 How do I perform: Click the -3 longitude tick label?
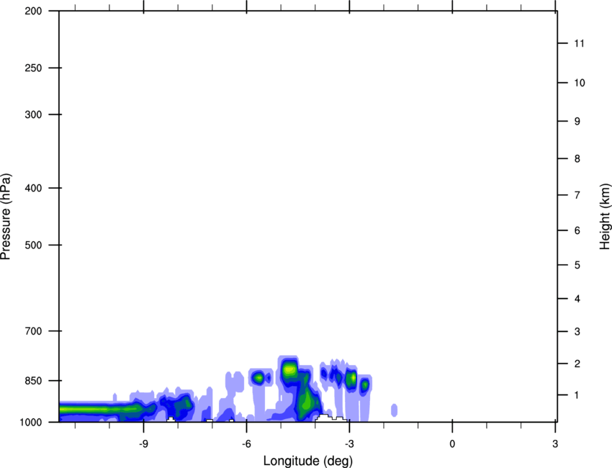tap(348, 443)
